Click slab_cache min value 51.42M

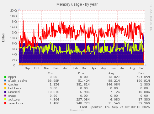click(x=84, y=81)
